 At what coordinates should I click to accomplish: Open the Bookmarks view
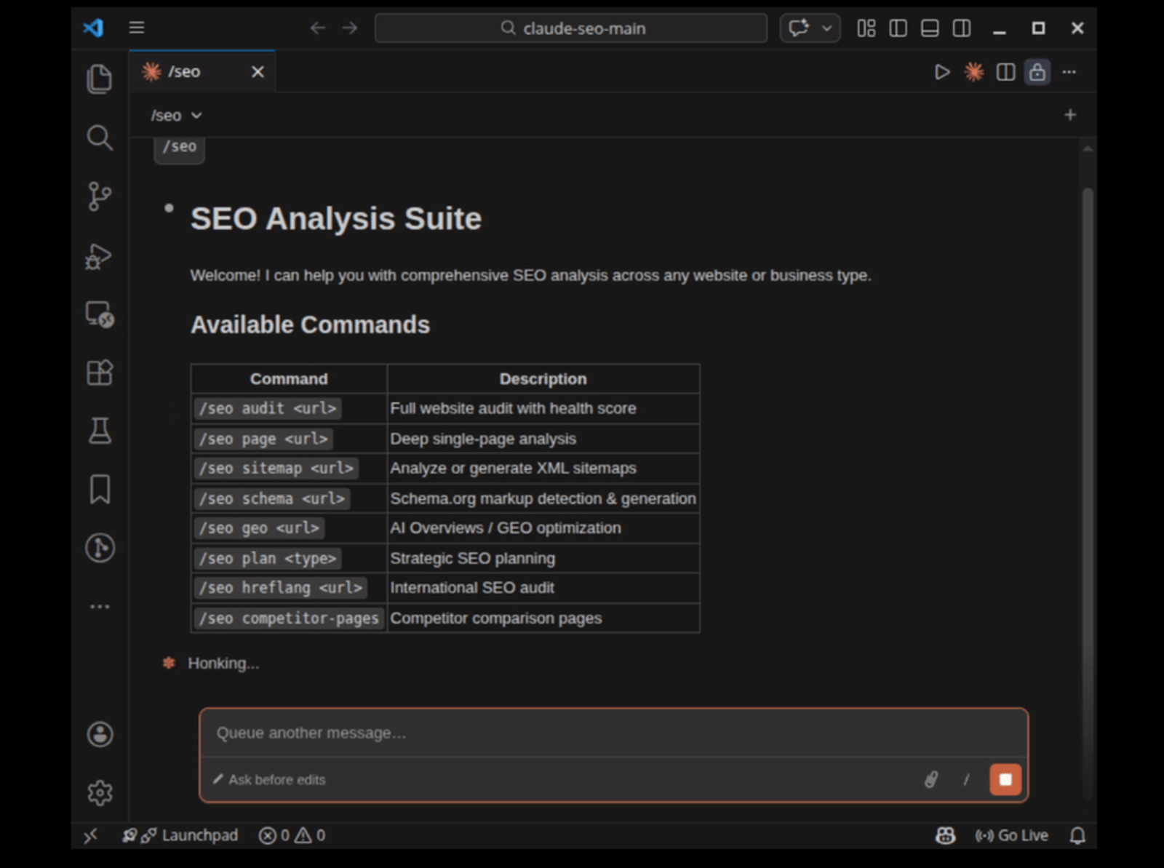pyautogui.click(x=100, y=489)
